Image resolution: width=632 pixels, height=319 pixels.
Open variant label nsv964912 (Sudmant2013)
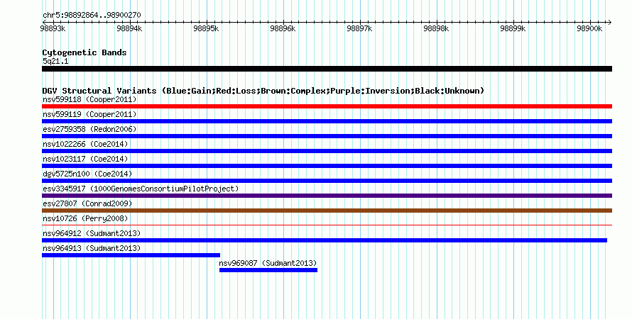[92, 233]
